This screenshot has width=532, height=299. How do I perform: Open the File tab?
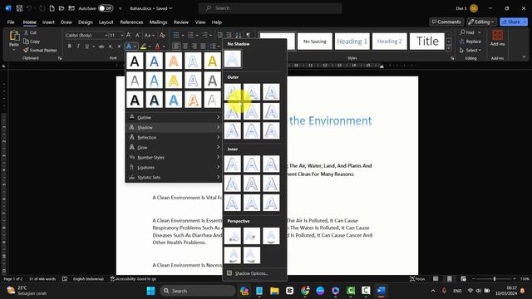[x=11, y=22]
